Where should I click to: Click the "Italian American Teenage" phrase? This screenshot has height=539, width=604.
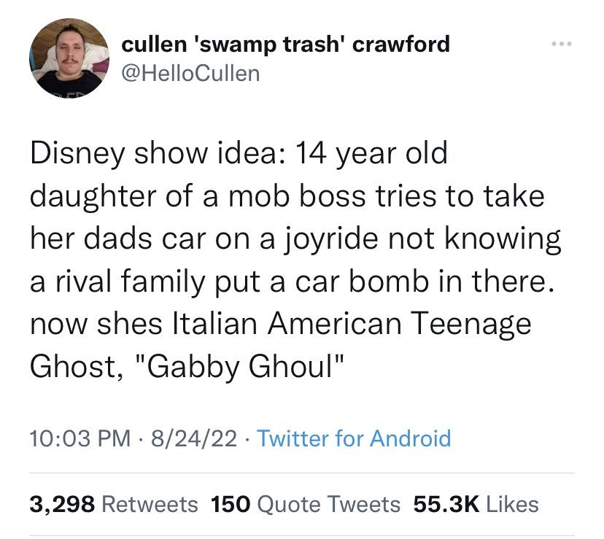350,323
